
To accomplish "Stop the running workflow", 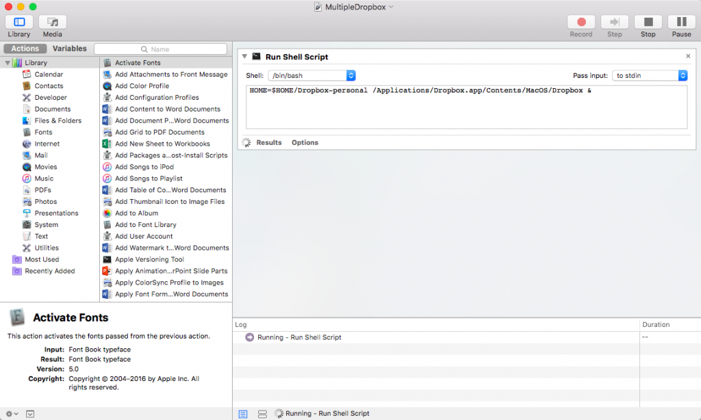I will click(x=648, y=22).
